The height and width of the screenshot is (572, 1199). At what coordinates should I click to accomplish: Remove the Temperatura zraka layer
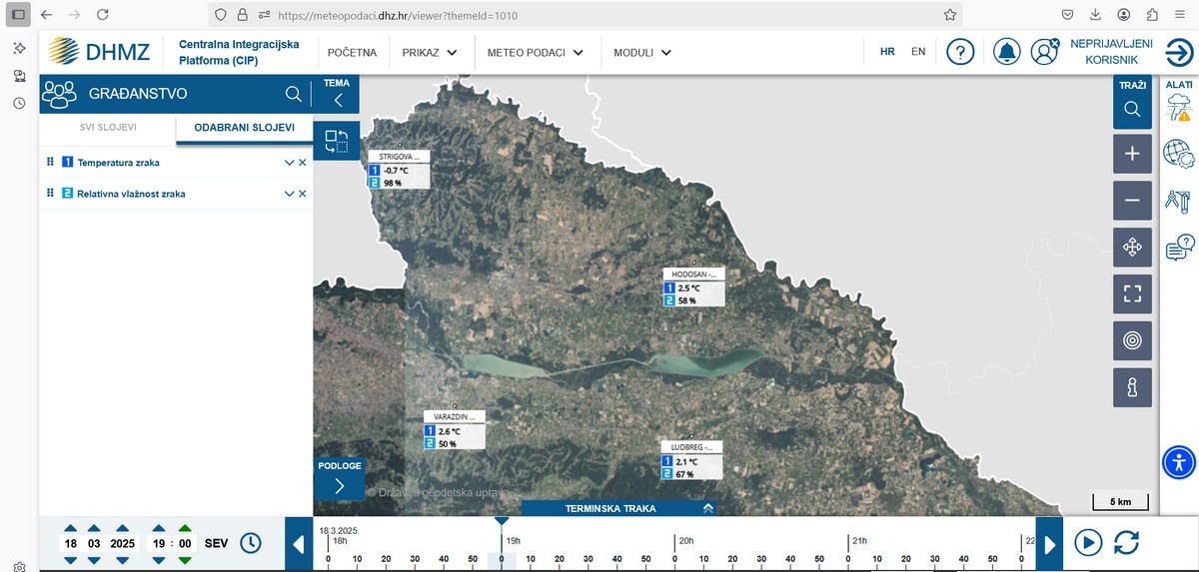[x=303, y=163]
